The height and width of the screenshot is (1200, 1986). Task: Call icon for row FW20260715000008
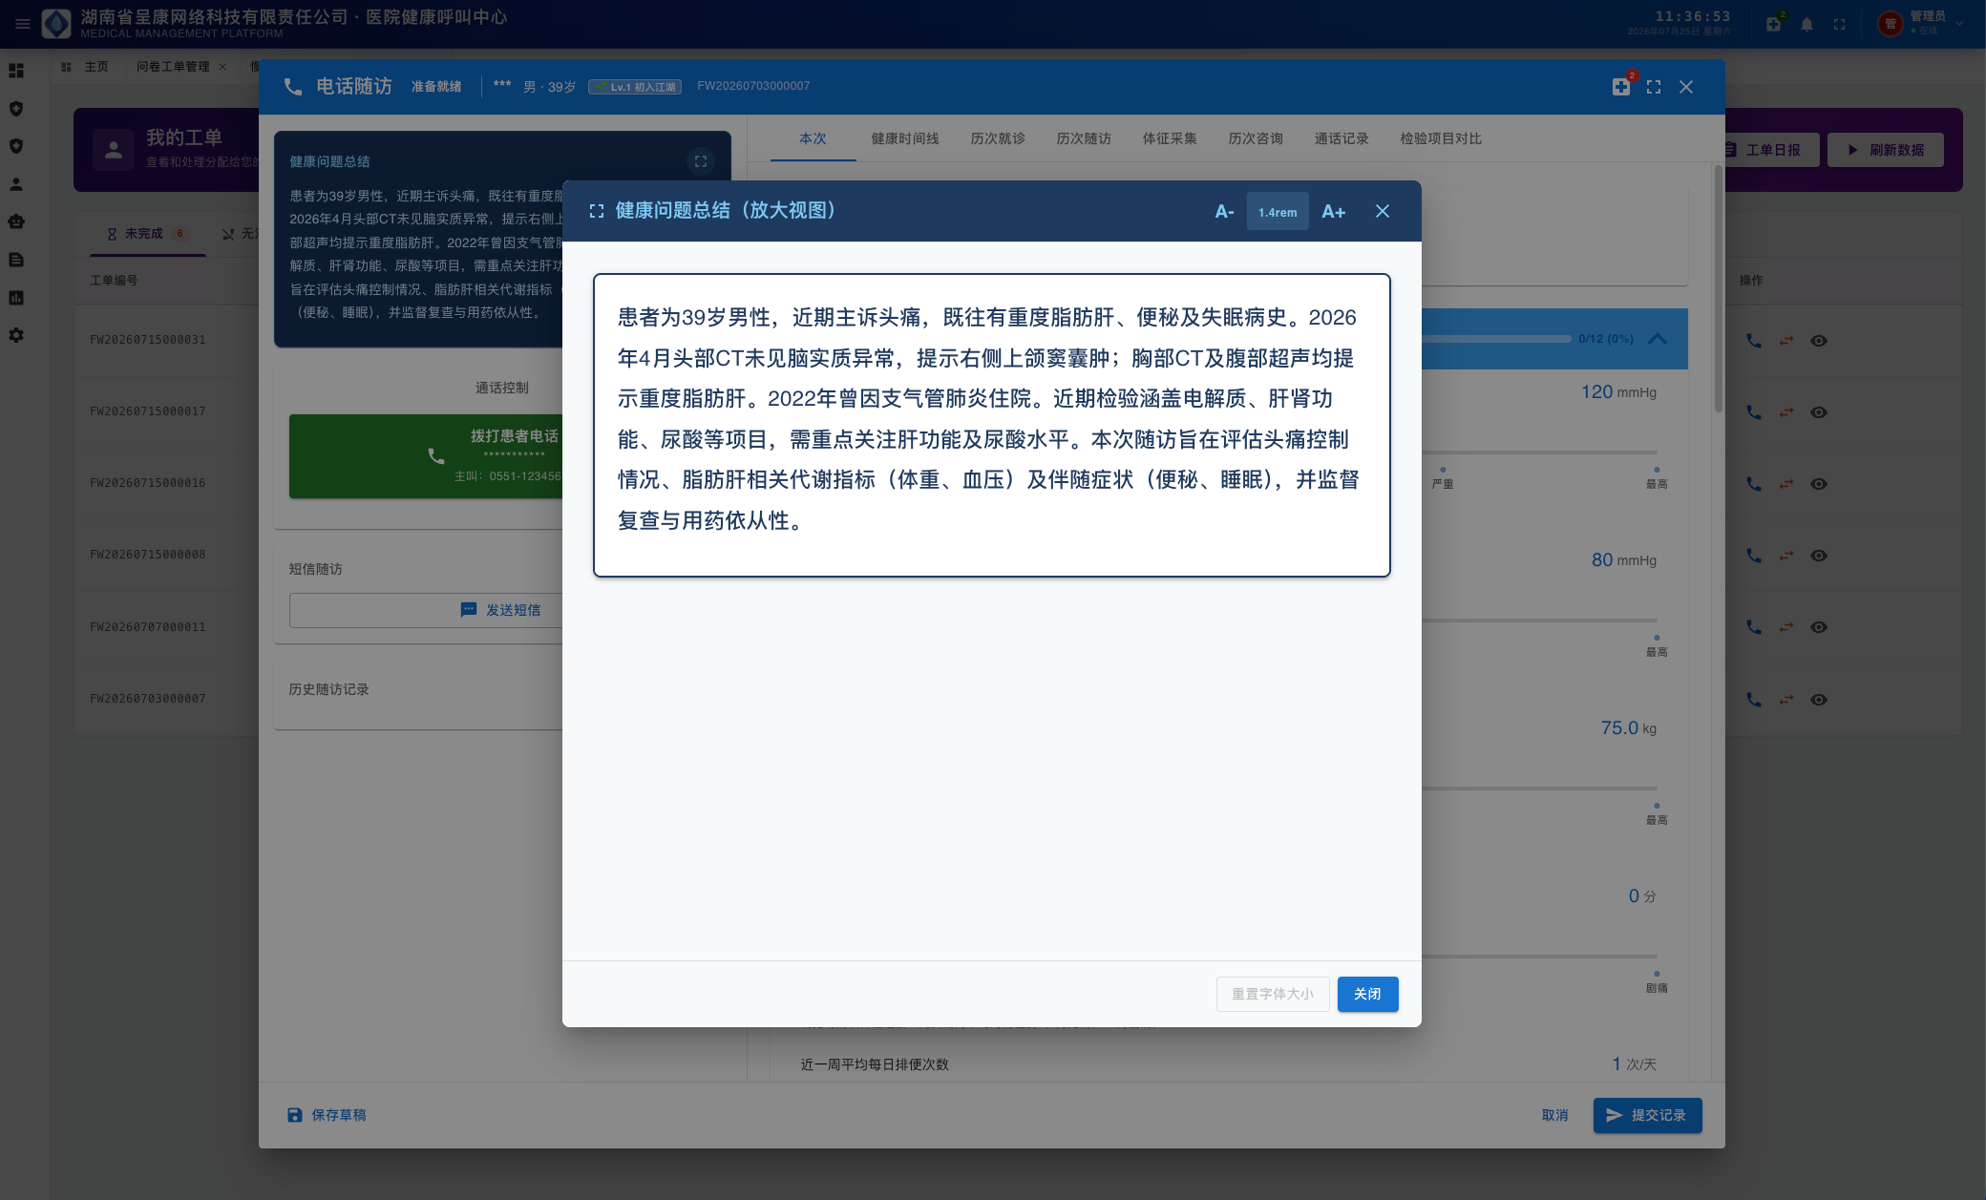click(1754, 556)
